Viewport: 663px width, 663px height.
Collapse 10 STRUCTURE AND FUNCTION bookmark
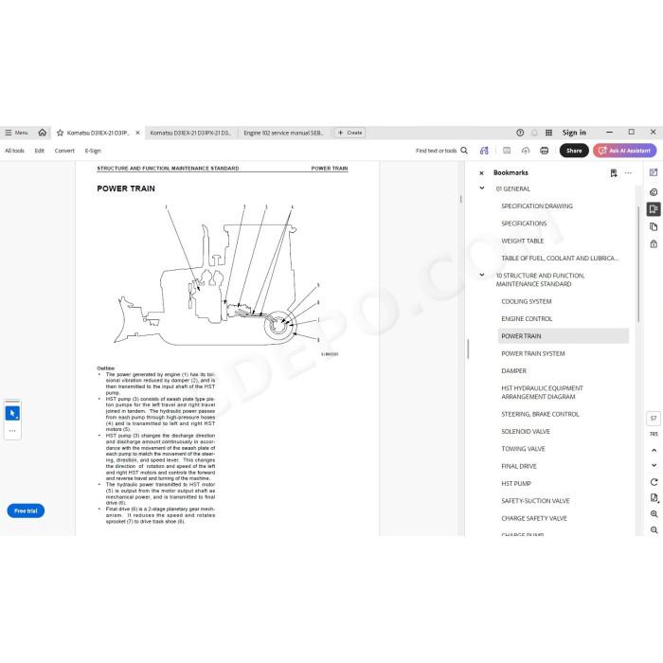[x=481, y=275]
